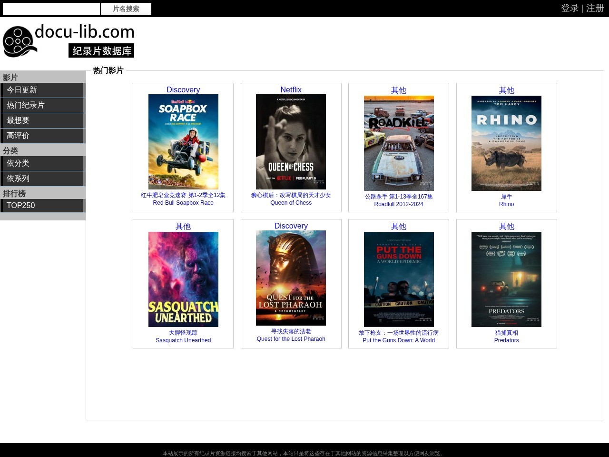Open the TOP250 ranking item
Image resolution: width=609 pixels, height=457 pixels.
[43, 206]
